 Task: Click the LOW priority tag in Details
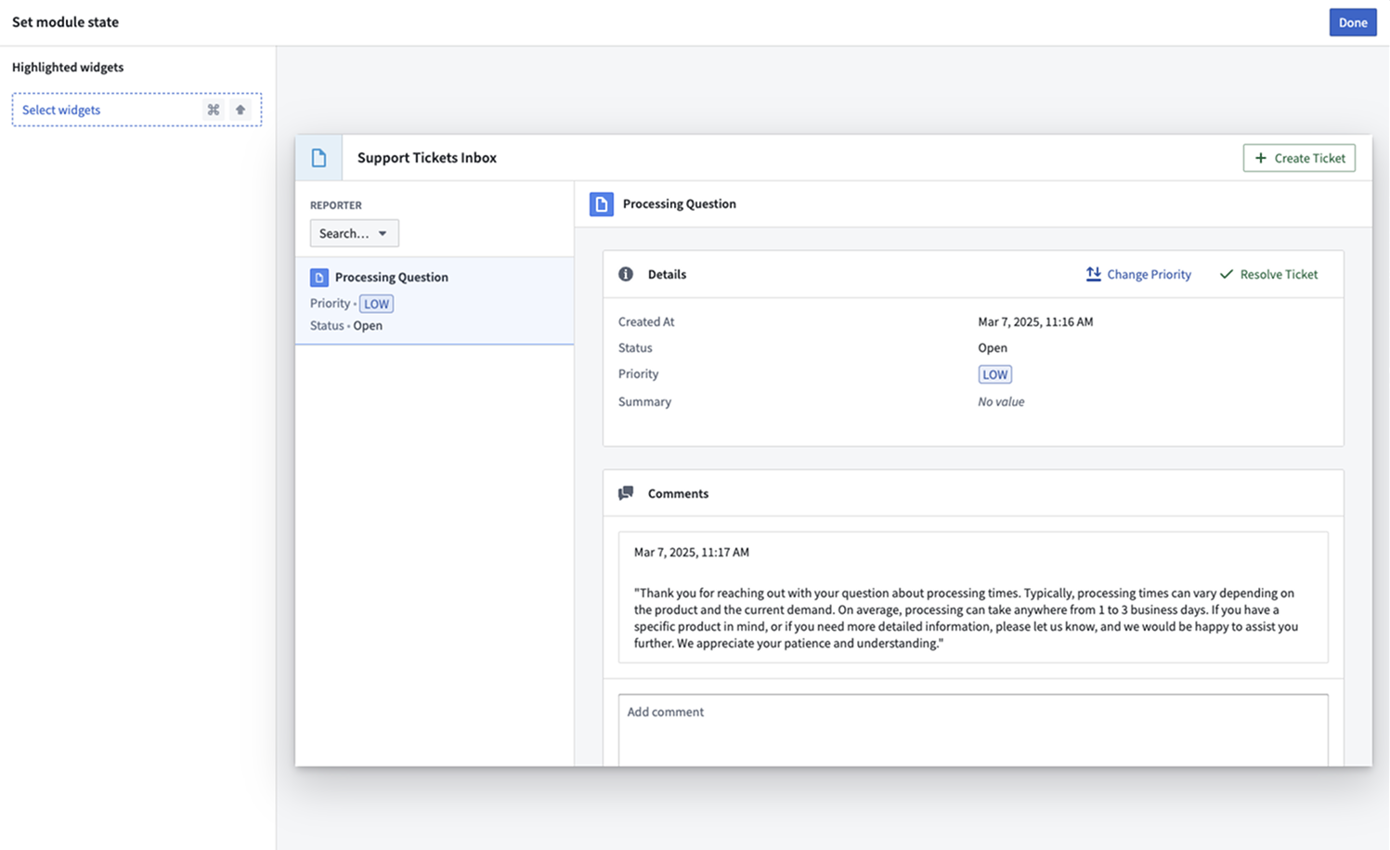[995, 374]
